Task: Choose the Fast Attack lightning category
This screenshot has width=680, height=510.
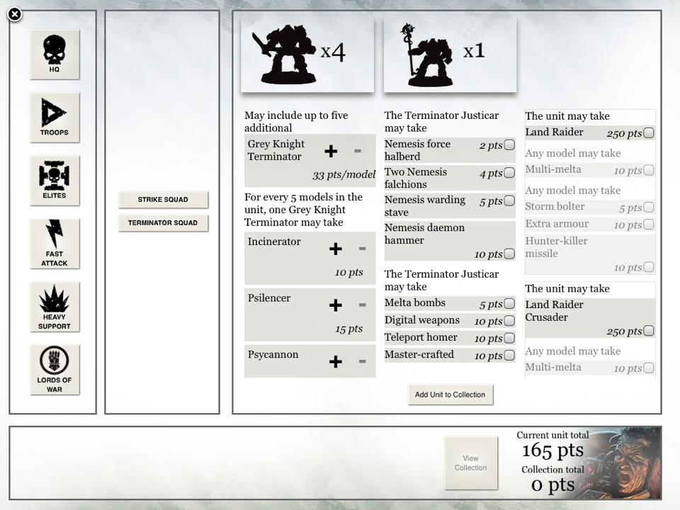Action: click(55, 244)
